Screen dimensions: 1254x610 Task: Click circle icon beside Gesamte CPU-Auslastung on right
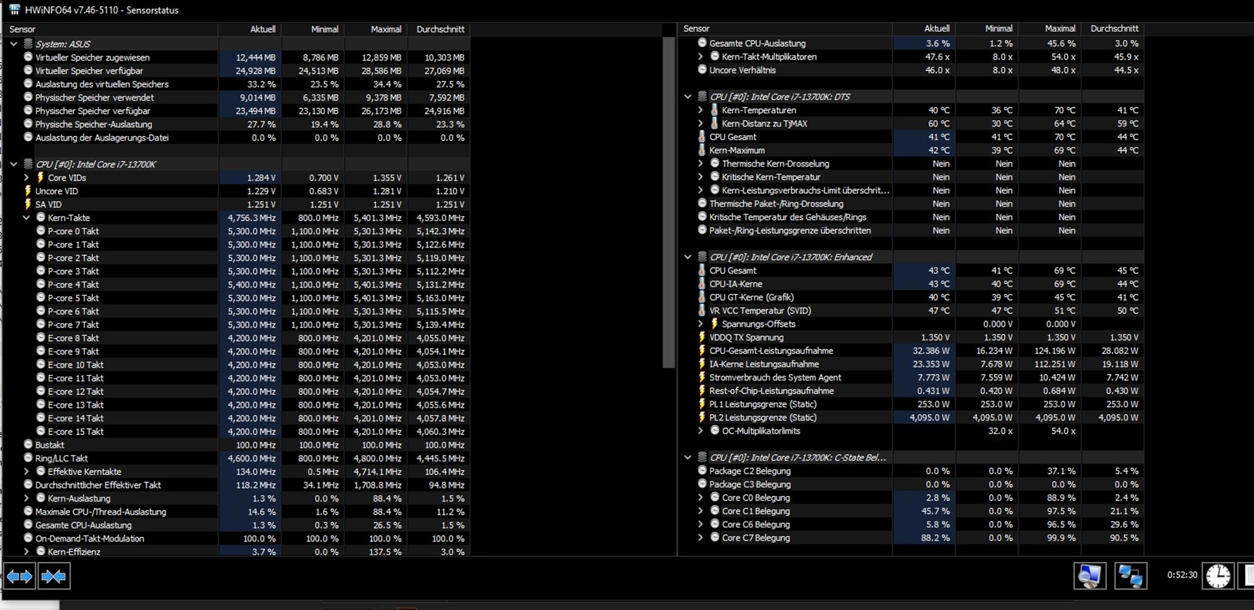[x=702, y=43]
